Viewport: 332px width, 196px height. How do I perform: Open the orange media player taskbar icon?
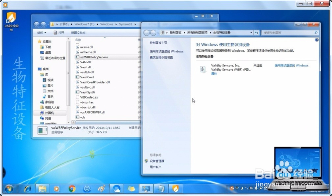(x=56, y=188)
